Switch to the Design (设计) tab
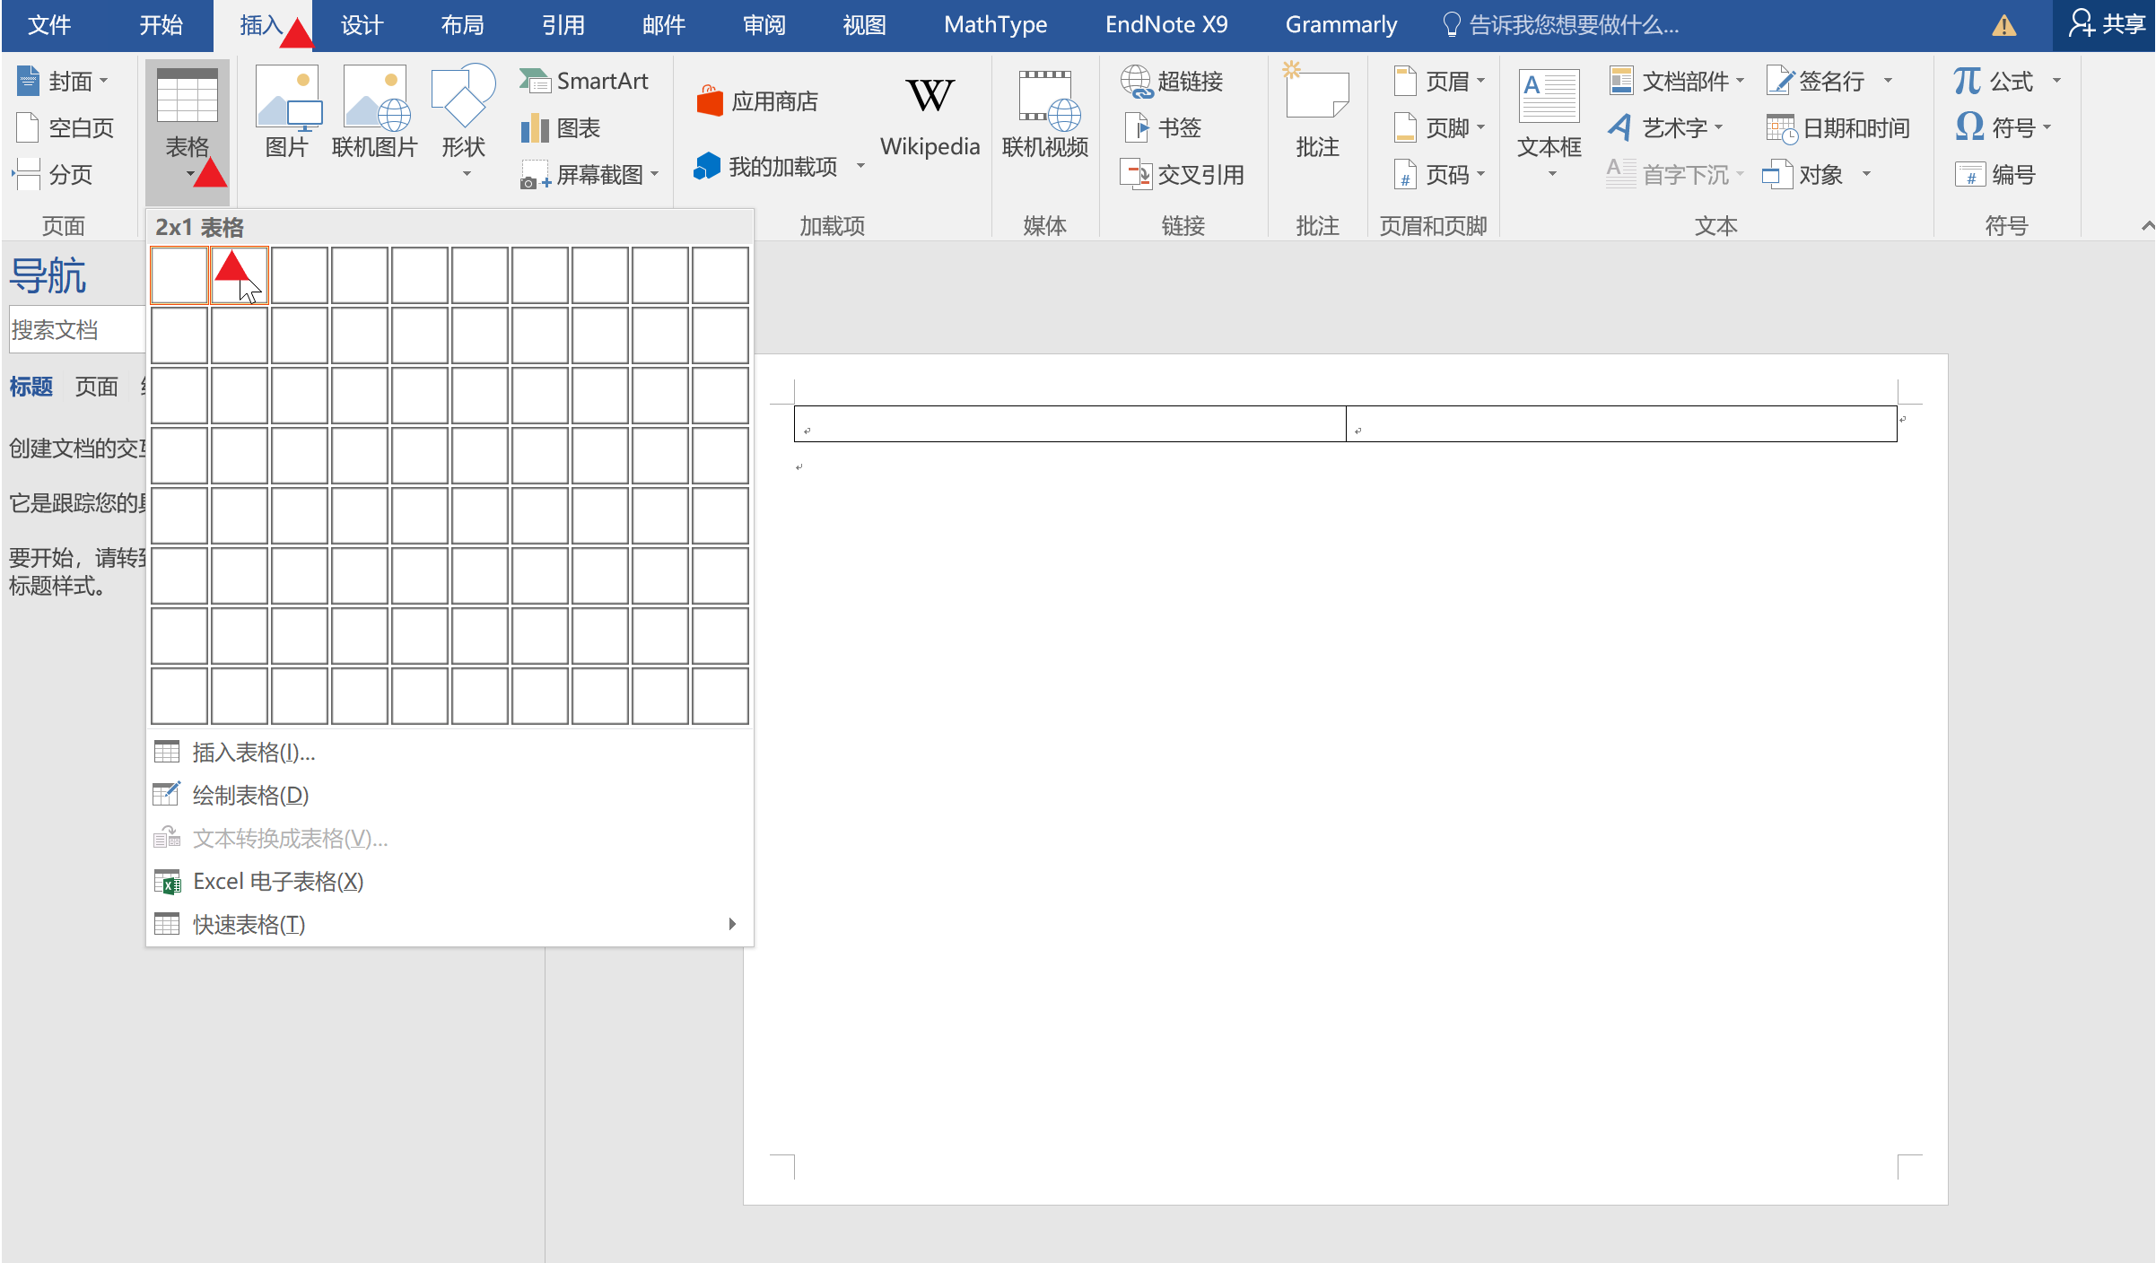Screen dimensions: 2156x1263 point(362,25)
